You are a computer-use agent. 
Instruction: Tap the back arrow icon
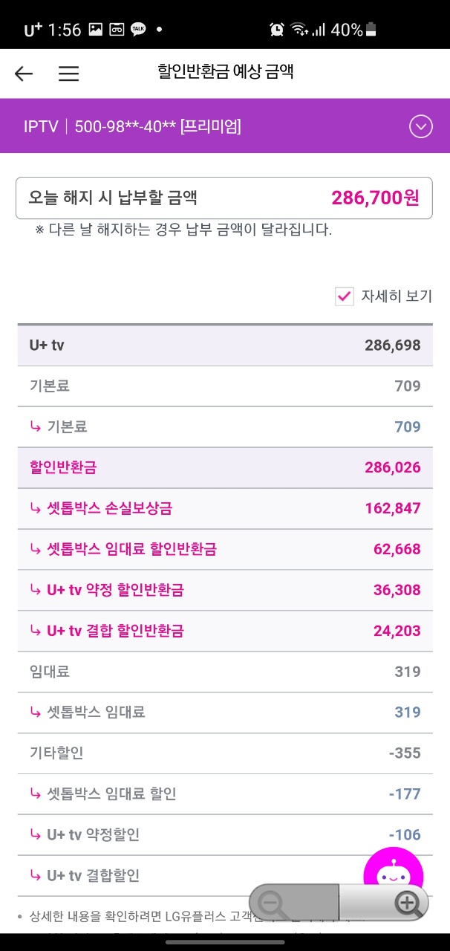pyautogui.click(x=24, y=73)
